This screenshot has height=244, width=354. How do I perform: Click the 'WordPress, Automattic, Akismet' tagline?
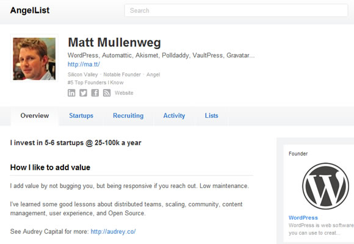tap(161, 56)
